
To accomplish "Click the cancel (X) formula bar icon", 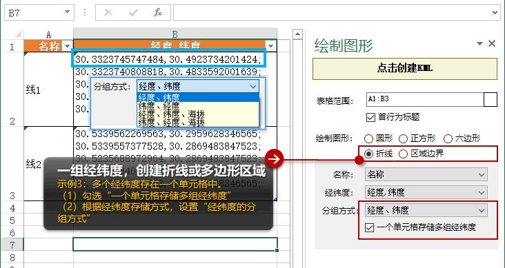I will click(x=108, y=12).
